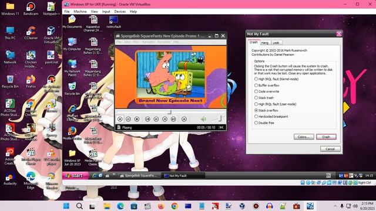Select the Stack trash radio button
Image resolution: width=376 pixels, height=211 pixels.
pos(256,98)
